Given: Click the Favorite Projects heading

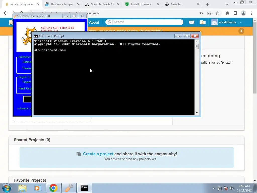Looking at the screenshot, I should pos(30,180).
